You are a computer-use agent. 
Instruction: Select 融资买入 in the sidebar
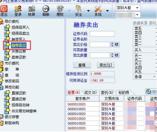19,39
